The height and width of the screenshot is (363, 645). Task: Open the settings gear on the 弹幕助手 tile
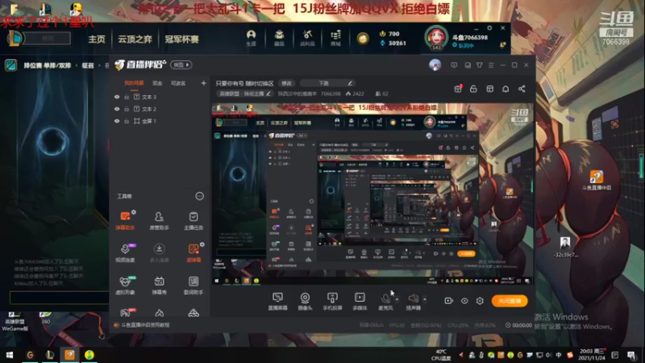click(134, 212)
